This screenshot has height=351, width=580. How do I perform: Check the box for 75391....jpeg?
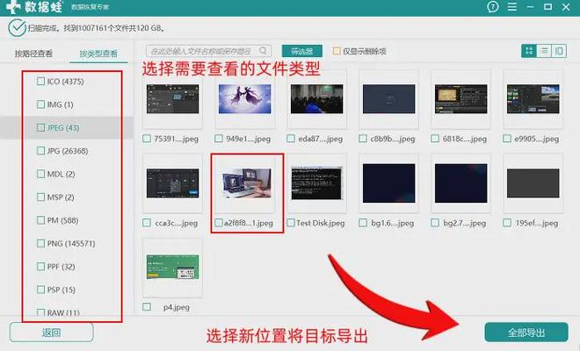click(x=147, y=139)
